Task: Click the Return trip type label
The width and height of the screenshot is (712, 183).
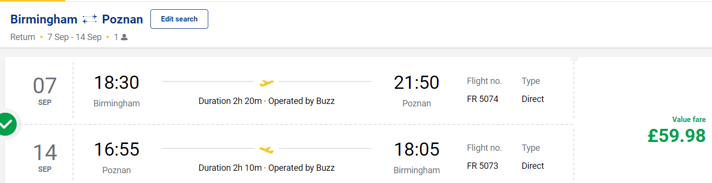Action: [x=23, y=37]
